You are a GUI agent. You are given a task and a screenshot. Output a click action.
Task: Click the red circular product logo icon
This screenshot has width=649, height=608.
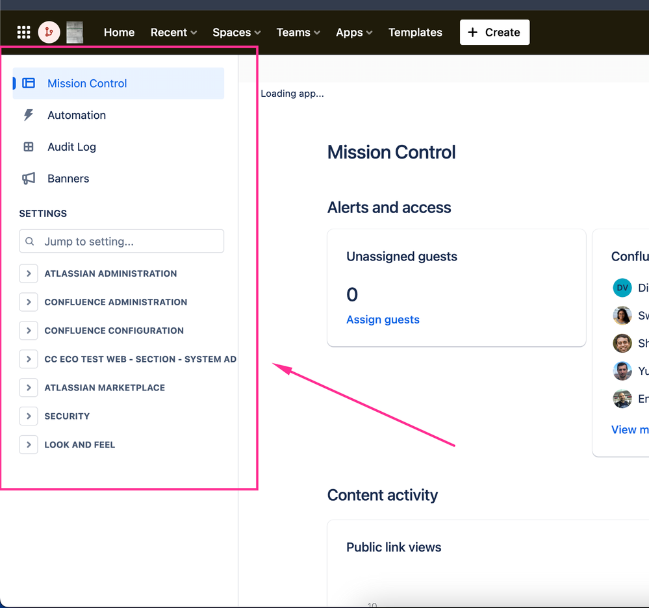(x=49, y=32)
